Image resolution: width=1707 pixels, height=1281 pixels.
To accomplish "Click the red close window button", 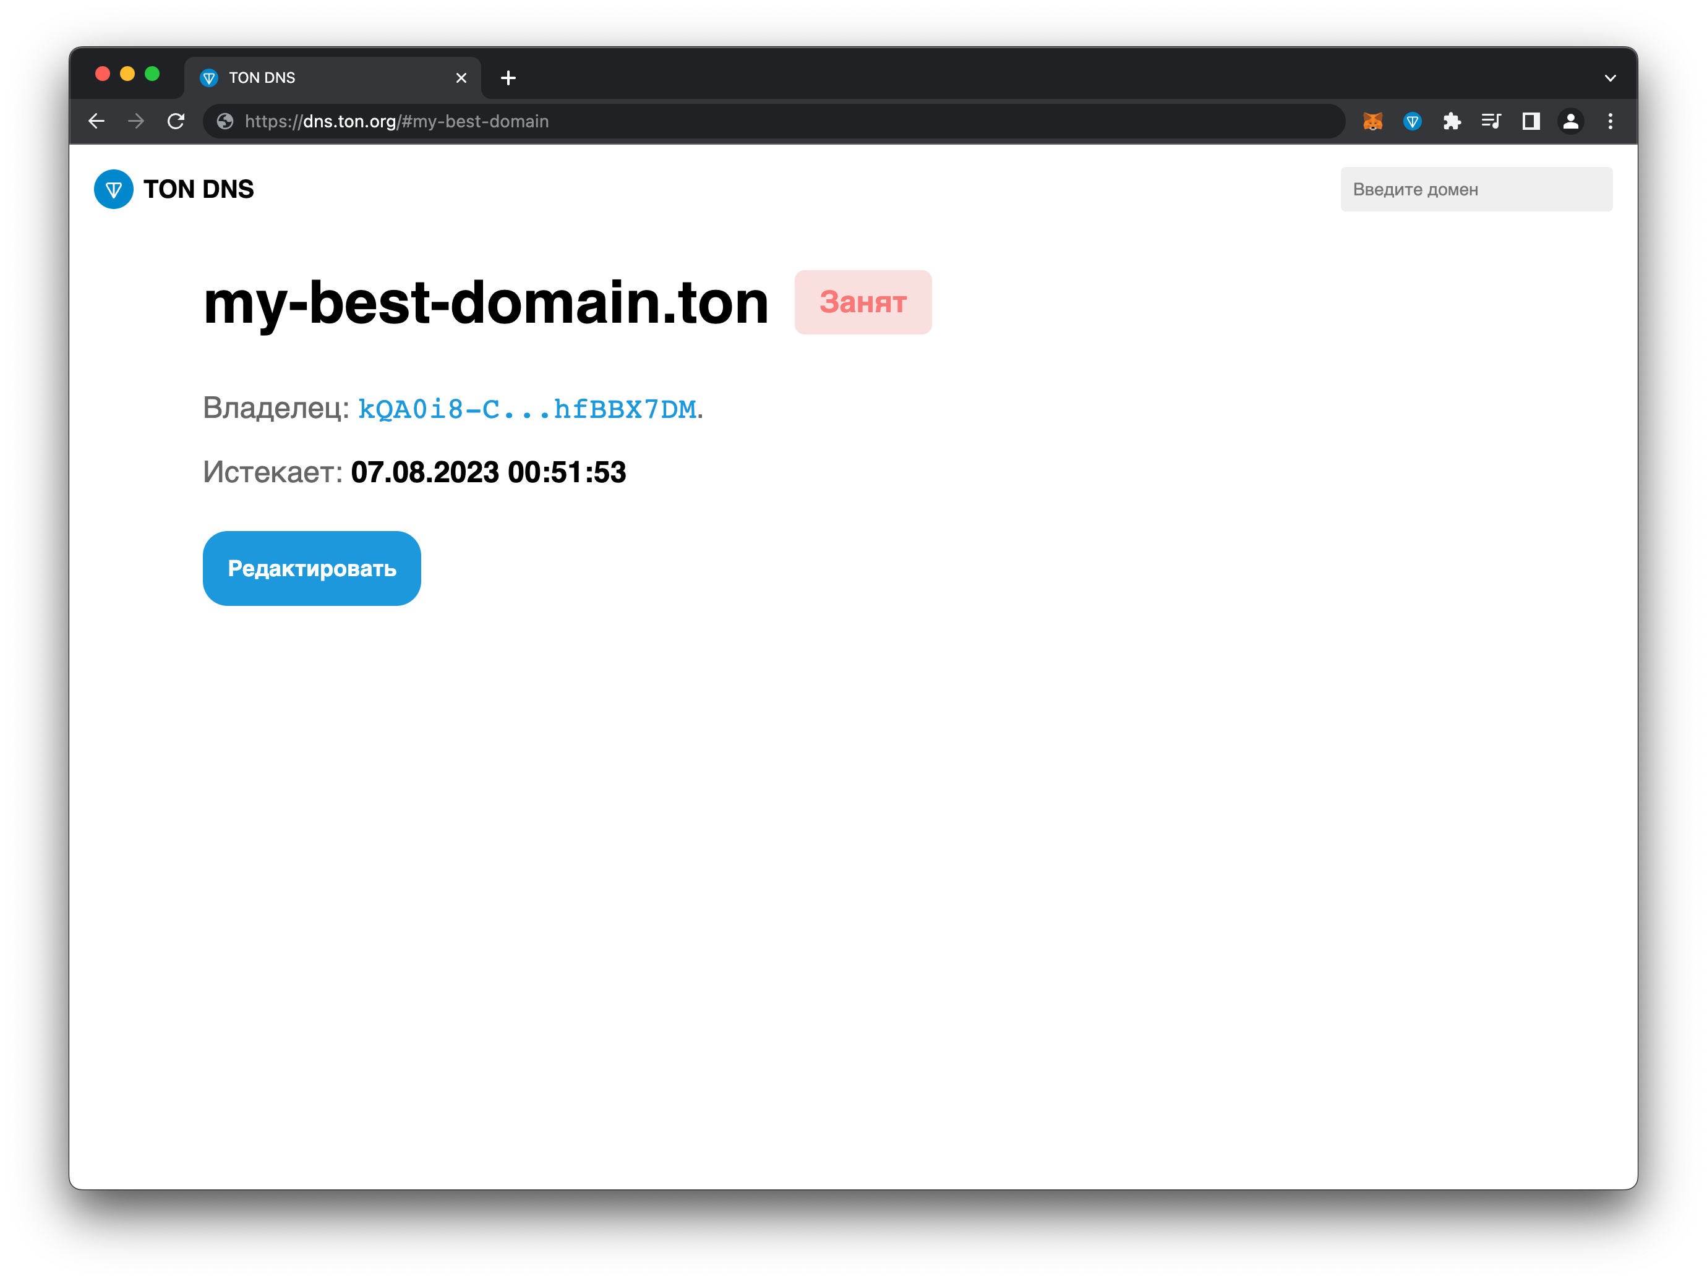I will 103,74.
